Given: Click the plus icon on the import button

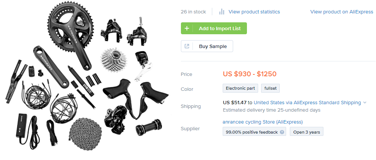Looking at the screenshot, I should [x=187, y=28].
